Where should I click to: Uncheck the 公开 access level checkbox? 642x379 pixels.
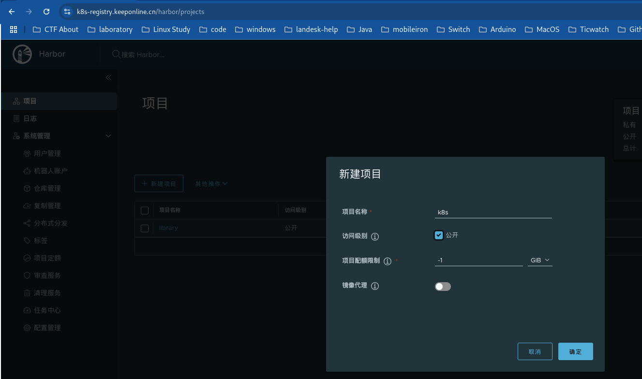438,235
